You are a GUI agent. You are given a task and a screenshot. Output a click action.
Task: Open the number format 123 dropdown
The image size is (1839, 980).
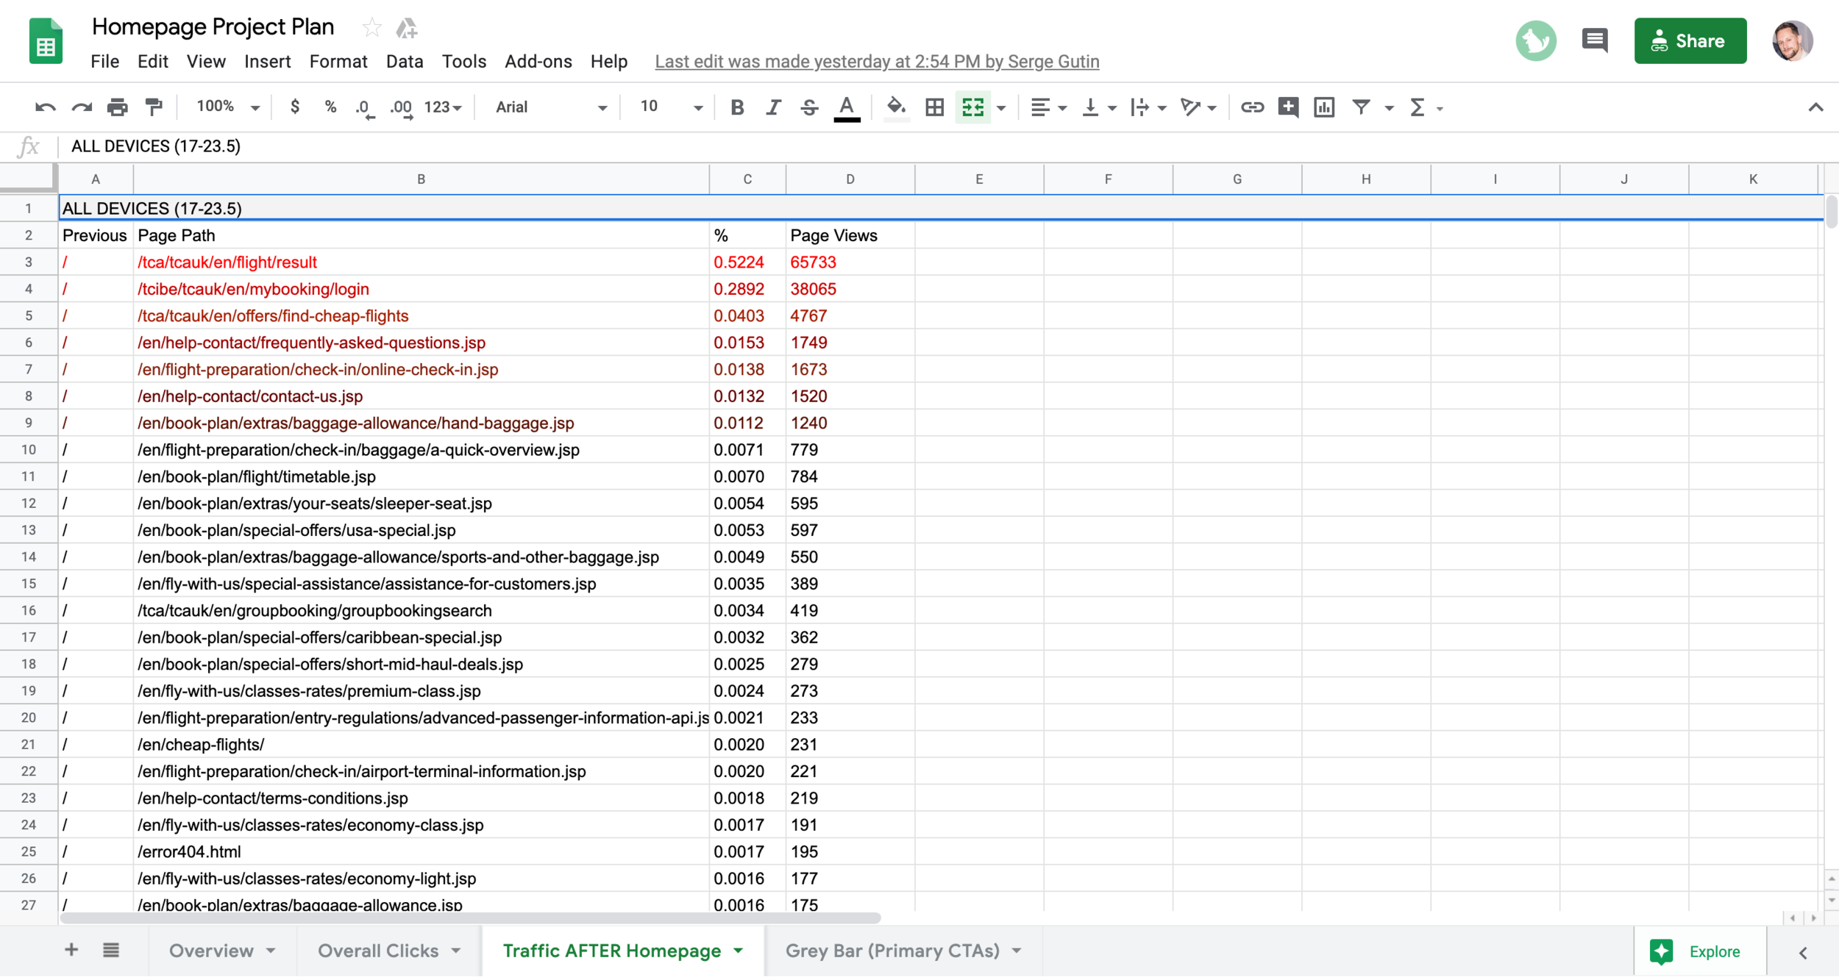click(x=443, y=107)
